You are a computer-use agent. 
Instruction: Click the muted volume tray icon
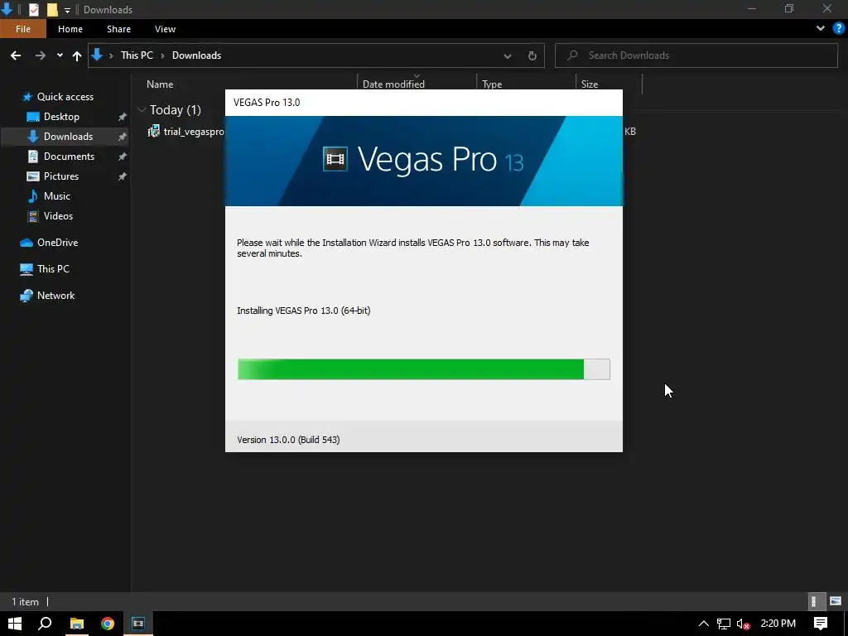pyautogui.click(x=744, y=624)
